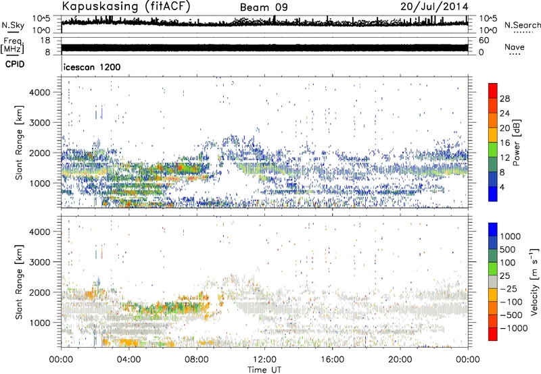Click the 4000 range tick in power panel
Image resolution: width=541 pixels, height=374 pixels.
pyautogui.click(x=39, y=92)
